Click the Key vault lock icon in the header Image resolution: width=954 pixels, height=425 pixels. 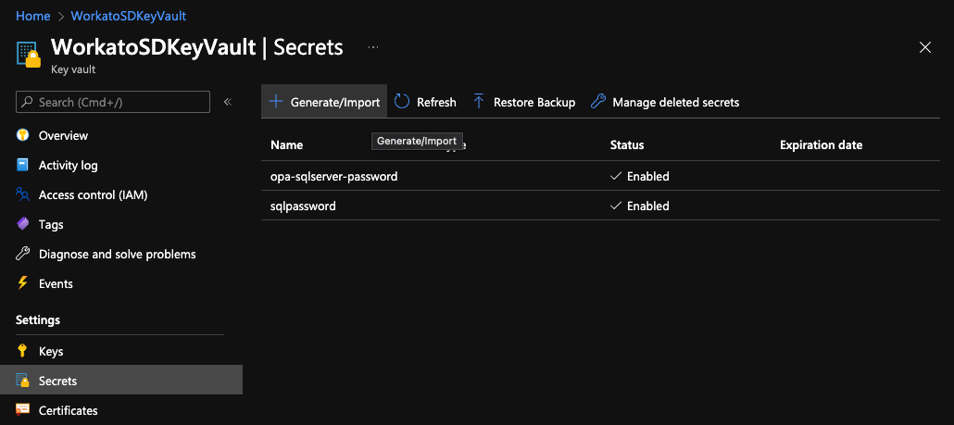coord(28,54)
